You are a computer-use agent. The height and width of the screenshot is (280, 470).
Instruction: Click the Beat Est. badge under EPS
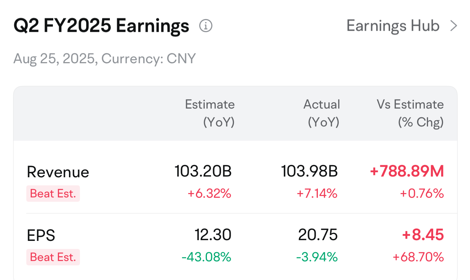pyautogui.click(x=53, y=257)
